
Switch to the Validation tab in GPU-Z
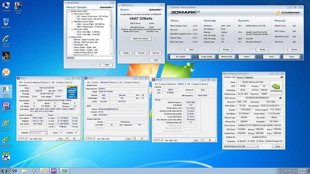(x=249, y=77)
